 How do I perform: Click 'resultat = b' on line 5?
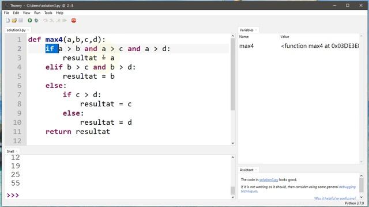(89, 76)
